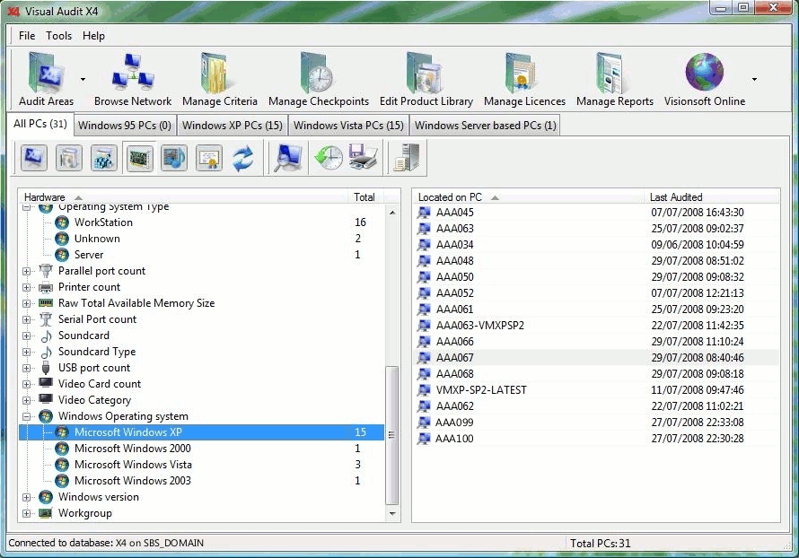This screenshot has height=558, width=799.
Task: Click the software products view icon
Action: click(x=69, y=158)
